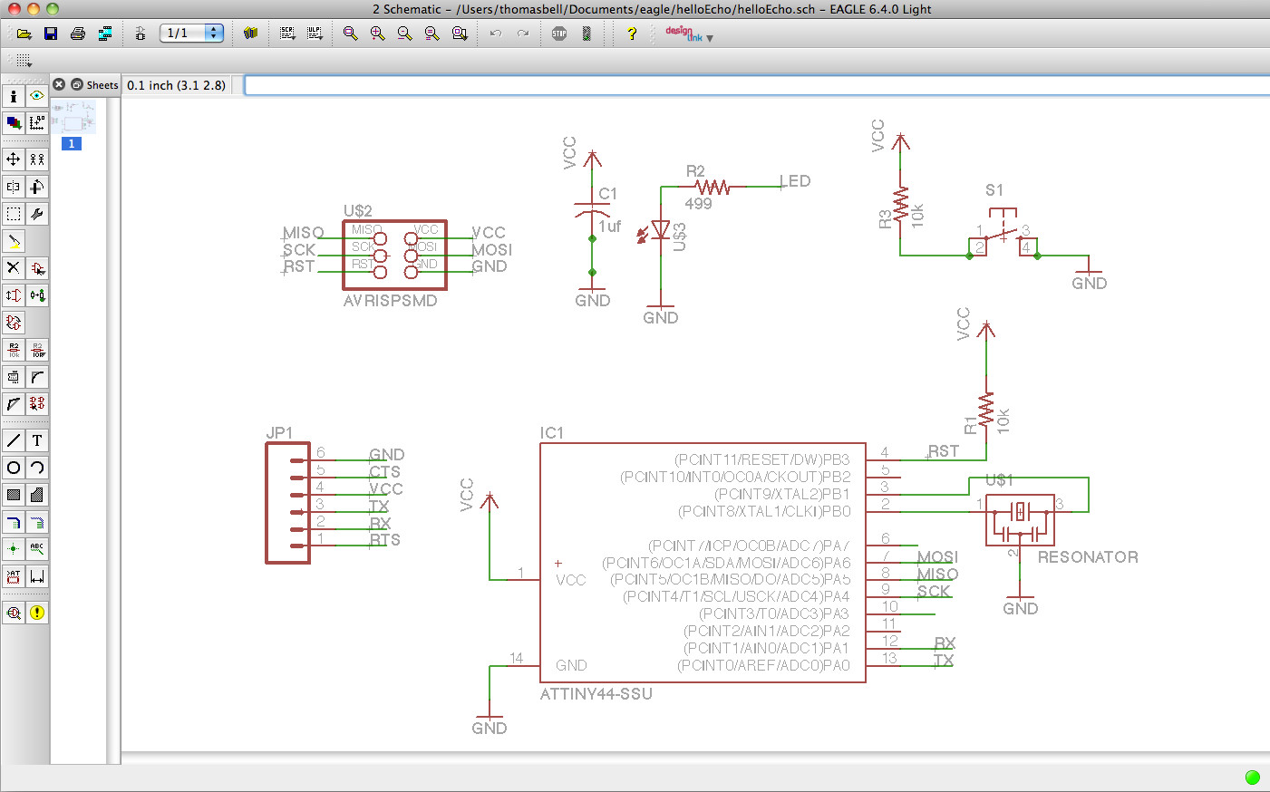Select the Move tool

(14, 158)
